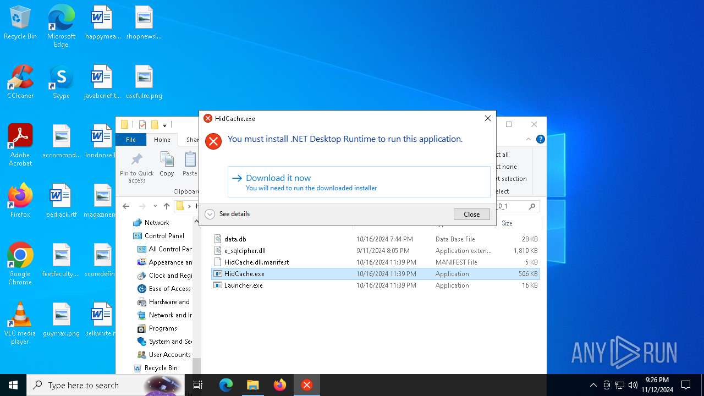Screen dimensions: 704x396
Task: Go back in Explorer navigation
Action: (x=126, y=206)
